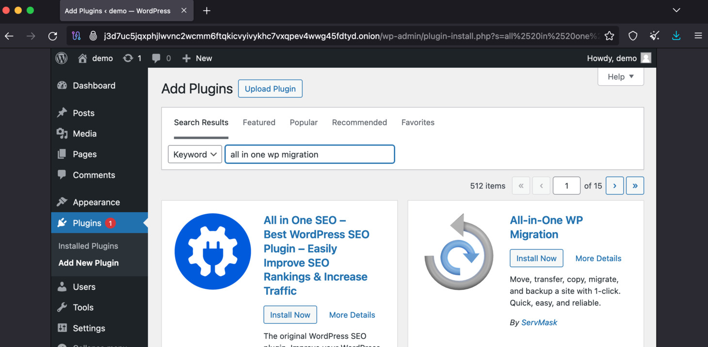Expand the Help dropdown

coord(621,77)
